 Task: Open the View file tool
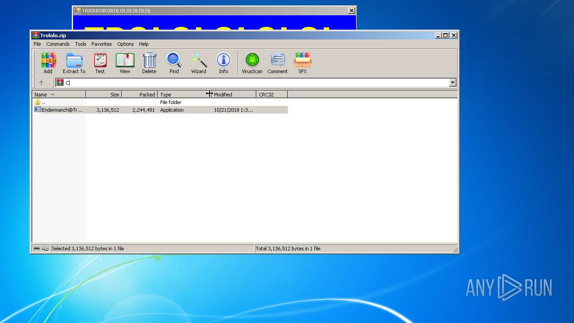pos(125,63)
